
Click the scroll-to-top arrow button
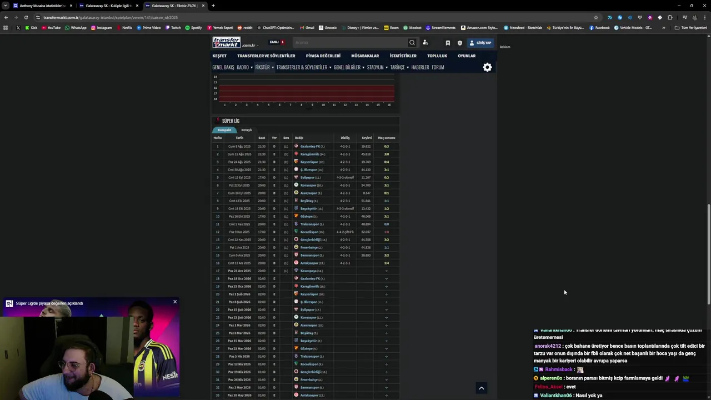pos(482,388)
